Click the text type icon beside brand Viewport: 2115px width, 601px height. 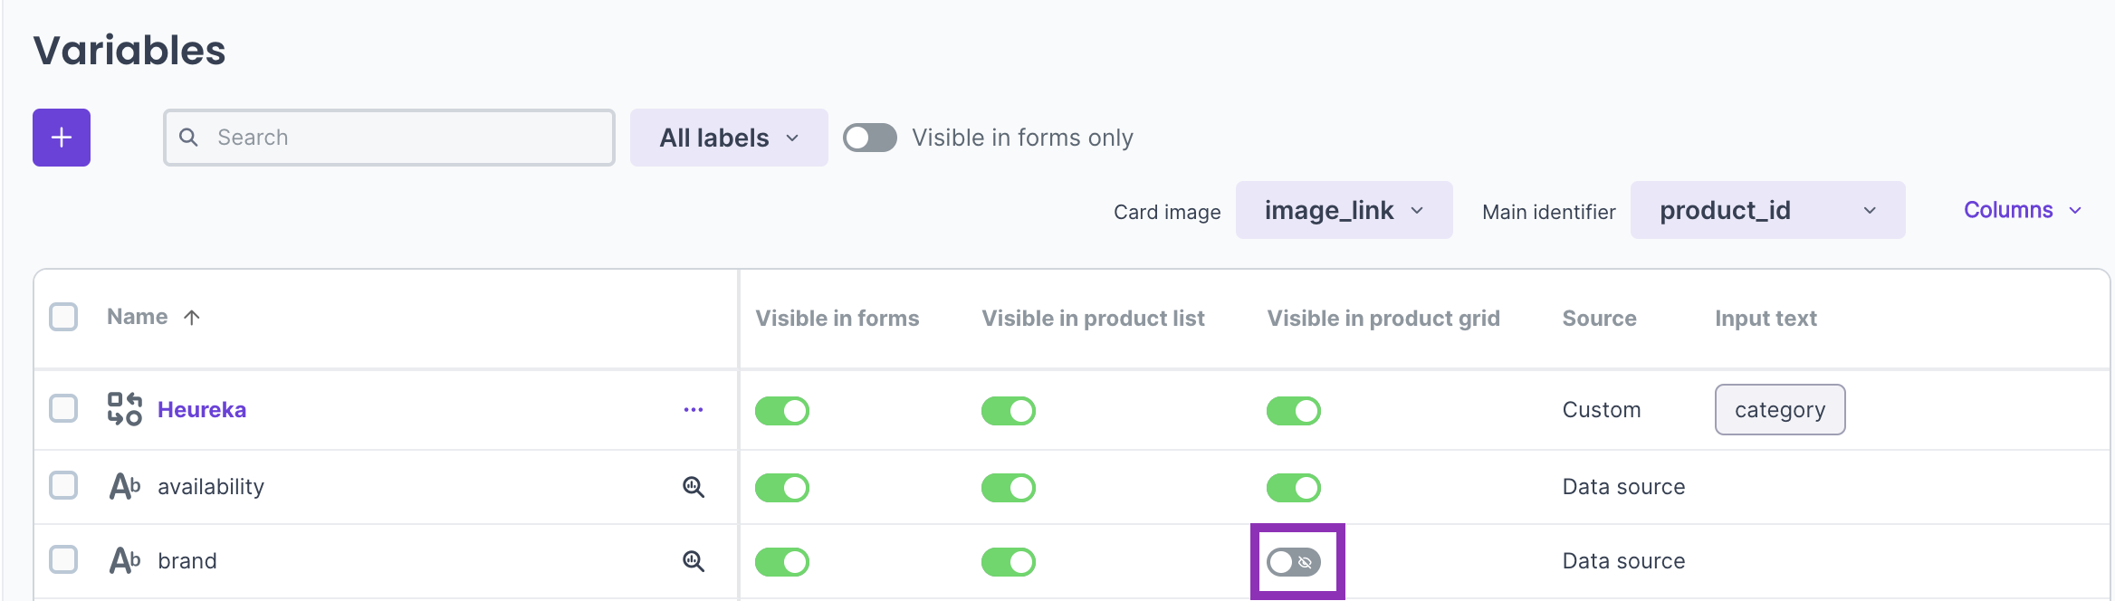point(125,561)
